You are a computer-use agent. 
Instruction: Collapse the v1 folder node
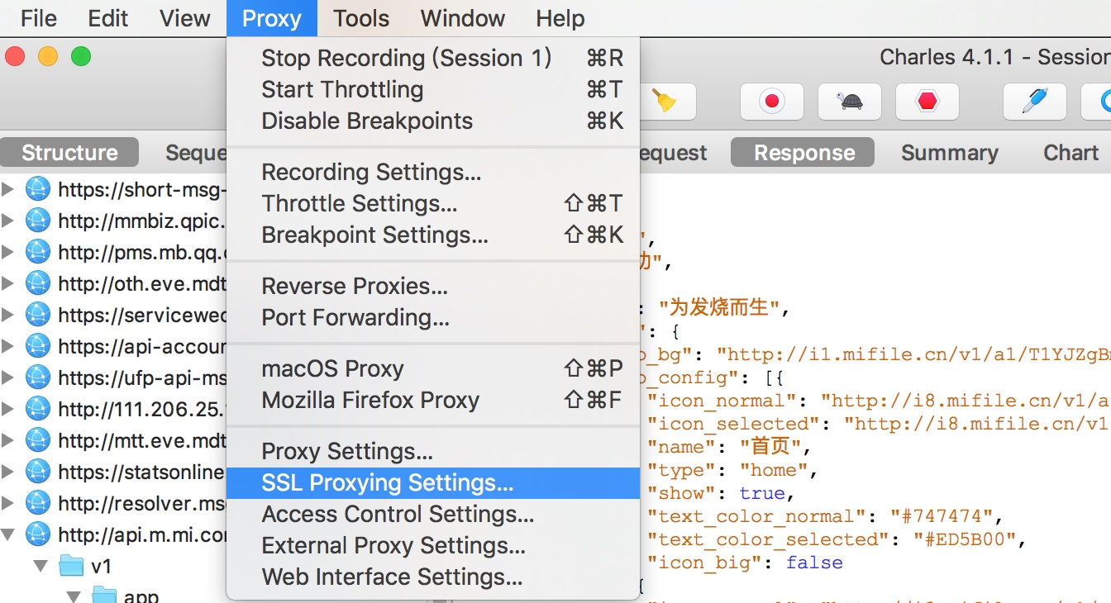[x=41, y=567]
